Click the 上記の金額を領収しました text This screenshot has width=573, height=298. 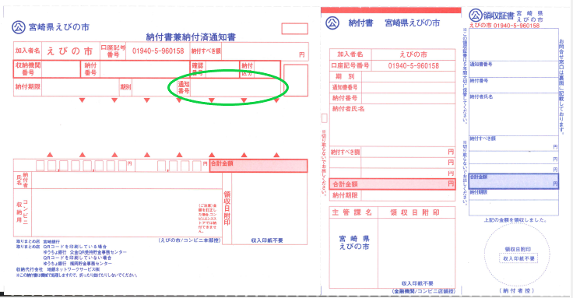tap(515, 220)
